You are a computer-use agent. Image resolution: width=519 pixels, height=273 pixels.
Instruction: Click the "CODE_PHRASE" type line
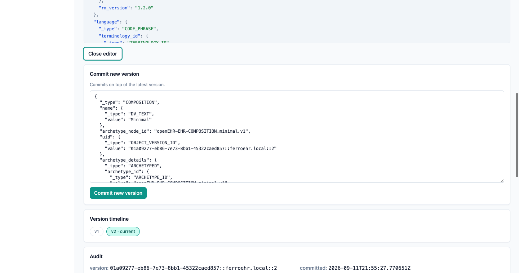click(129, 28)
